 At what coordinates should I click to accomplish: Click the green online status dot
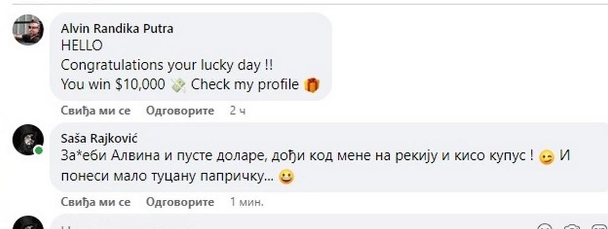click(38, 150)
